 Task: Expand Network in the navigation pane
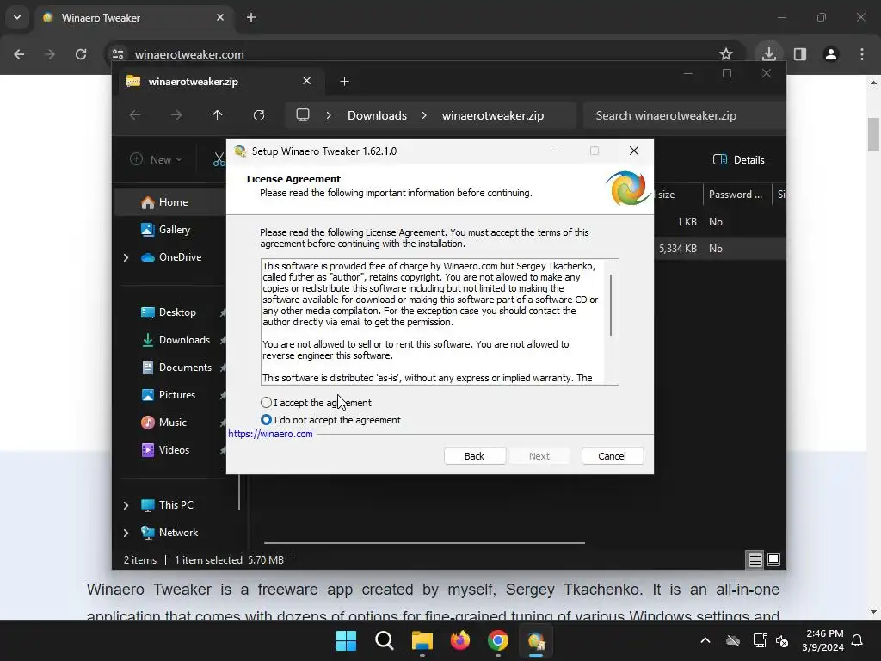pos(126,533)
